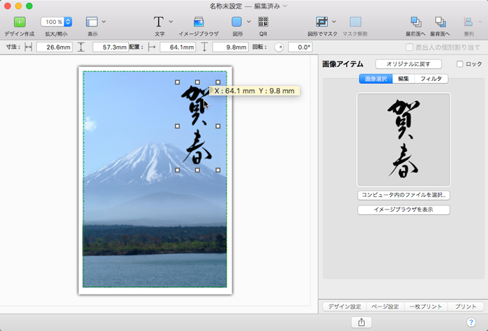Open the イメージブラウザ toolbar icon
This screenshot has height=331, width=488.
click(x=199, y=22)
